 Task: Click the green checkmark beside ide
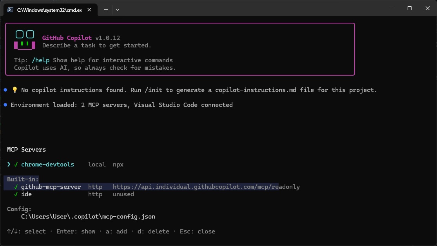[x=16, y=194]
